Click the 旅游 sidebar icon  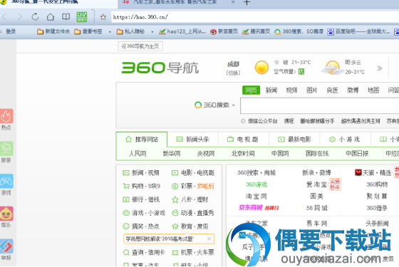pyautogui.click(x=6, y=149)
